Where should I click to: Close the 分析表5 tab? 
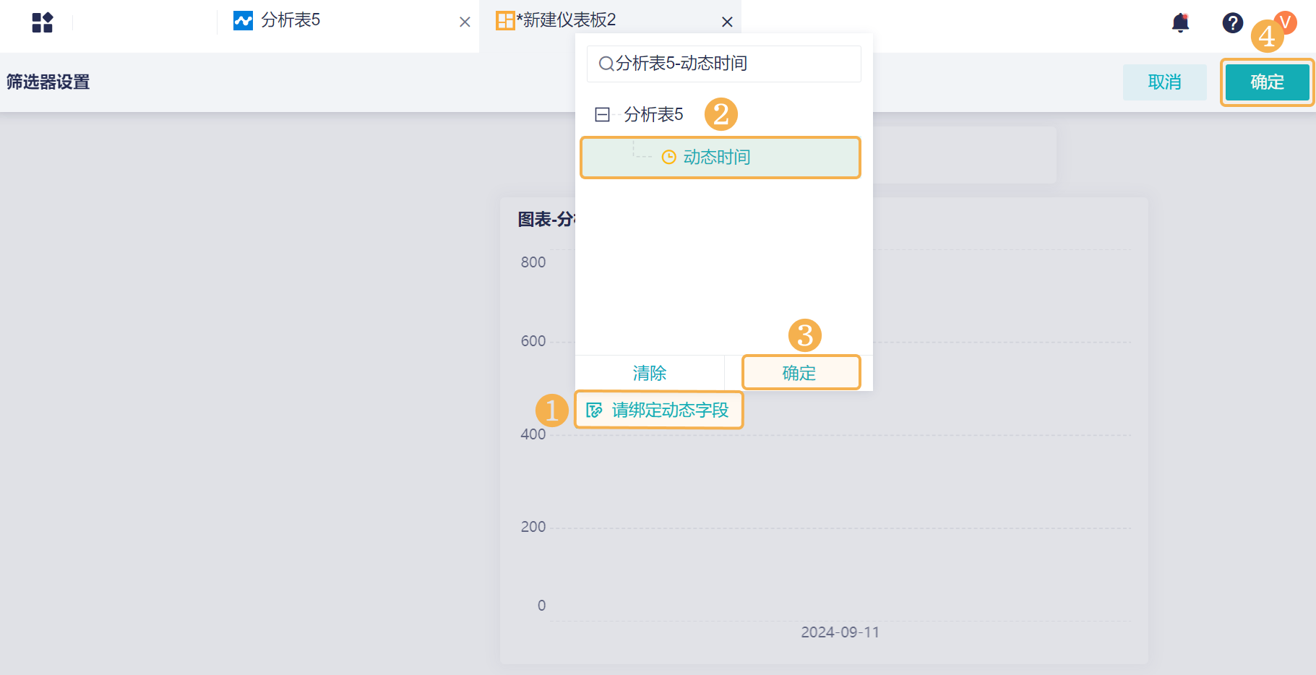pos(465,22)
